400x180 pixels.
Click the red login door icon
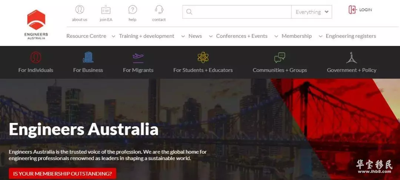pos(353,10)
